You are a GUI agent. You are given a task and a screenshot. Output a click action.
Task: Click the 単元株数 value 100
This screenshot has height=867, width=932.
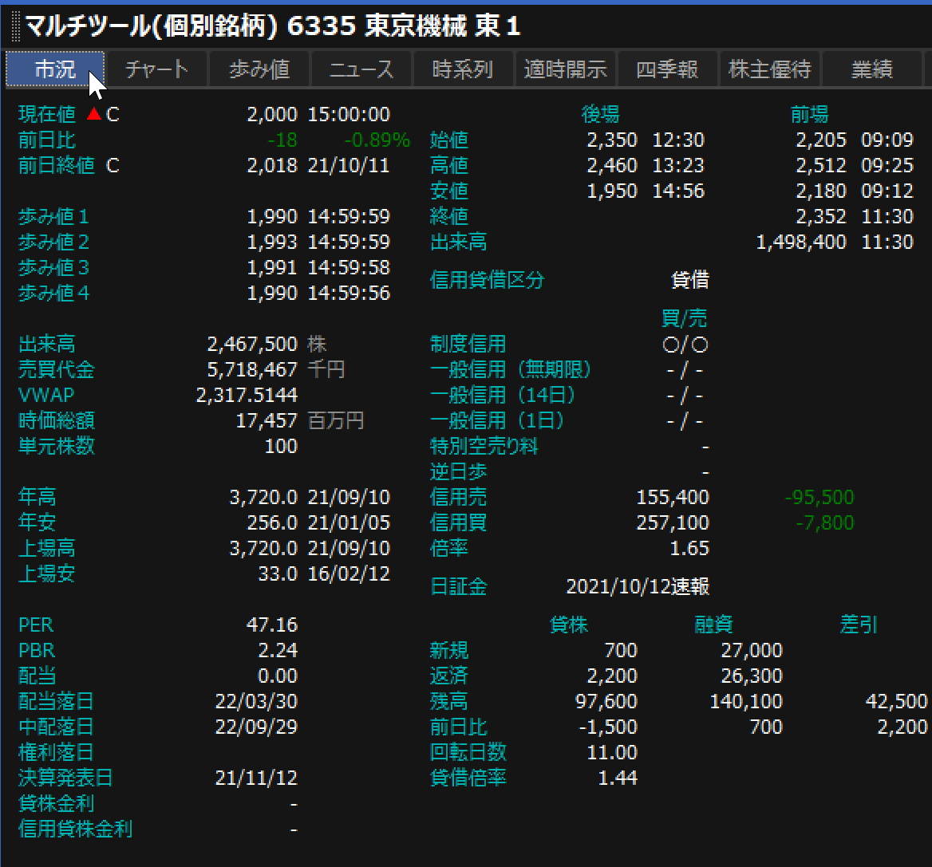(x=281, y=447)
